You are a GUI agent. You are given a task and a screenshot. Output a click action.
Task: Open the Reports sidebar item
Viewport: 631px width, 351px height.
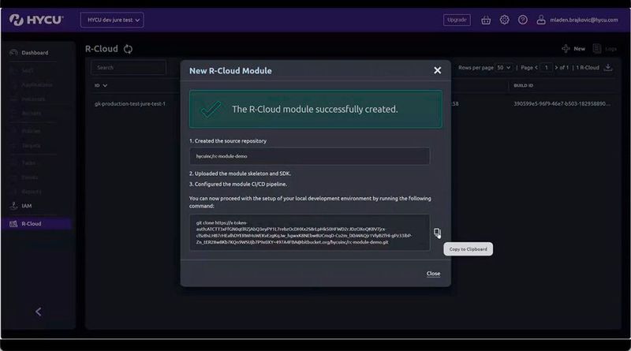click(x=32, y=192)
